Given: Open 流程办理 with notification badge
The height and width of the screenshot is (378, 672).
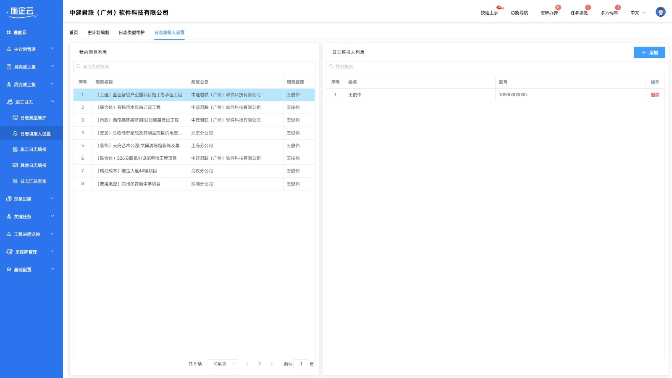Looking at the screenshot, I should pyautogui.click(x=549, y=13).
